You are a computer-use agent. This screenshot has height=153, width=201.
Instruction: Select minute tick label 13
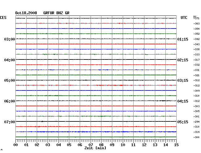(155, 145)
